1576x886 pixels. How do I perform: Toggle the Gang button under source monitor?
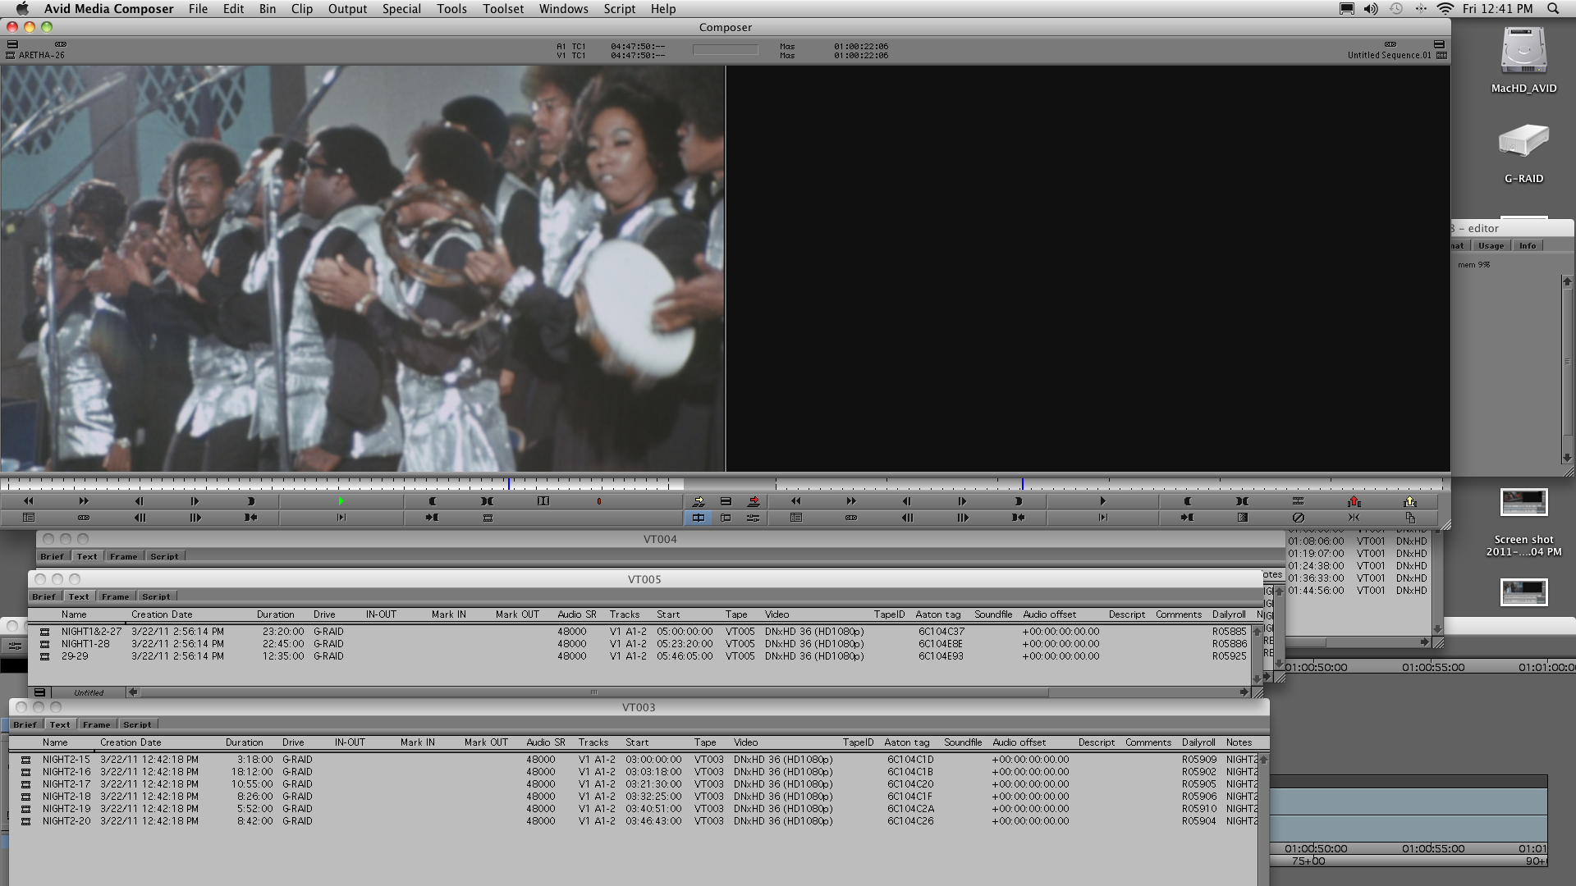pos(84,518)
